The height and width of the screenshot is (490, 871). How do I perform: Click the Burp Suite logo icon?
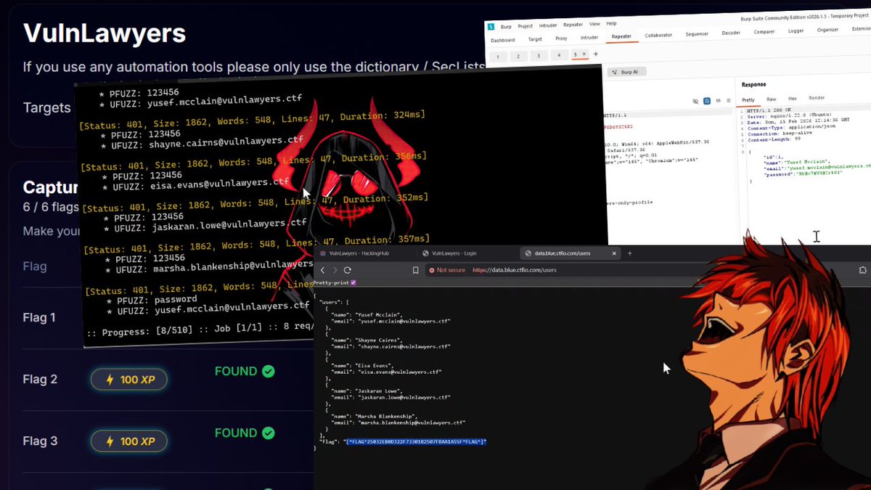(x=491, y=26)
